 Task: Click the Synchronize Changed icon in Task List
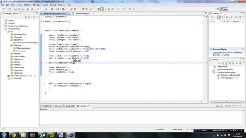(240, 17)
